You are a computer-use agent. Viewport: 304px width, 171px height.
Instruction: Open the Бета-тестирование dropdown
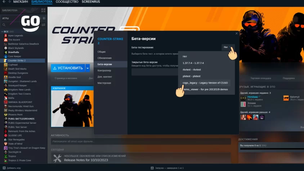pos(228,47)
